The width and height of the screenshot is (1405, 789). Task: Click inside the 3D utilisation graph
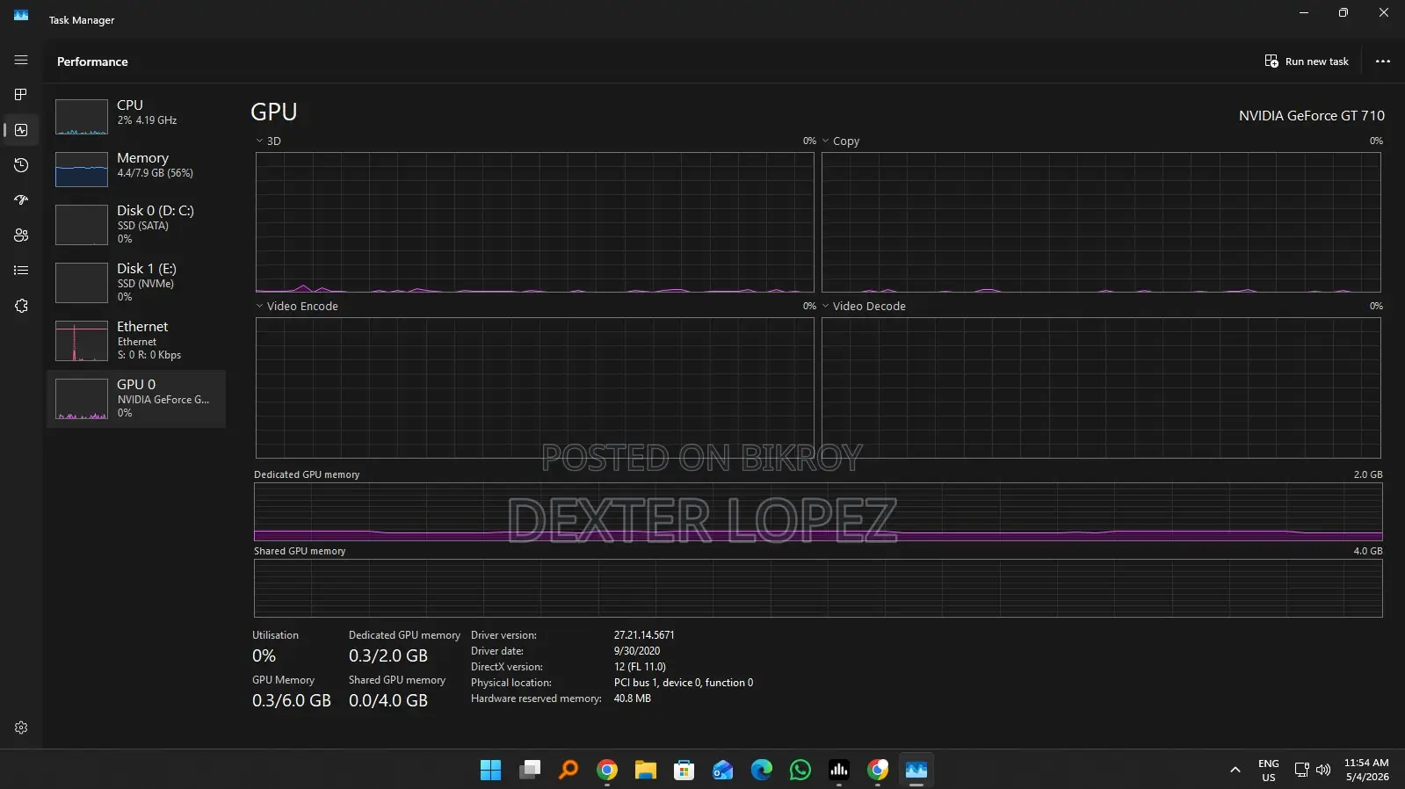click(535, 222)
